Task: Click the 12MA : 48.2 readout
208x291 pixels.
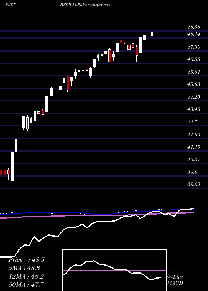Action: click(26, 276)
